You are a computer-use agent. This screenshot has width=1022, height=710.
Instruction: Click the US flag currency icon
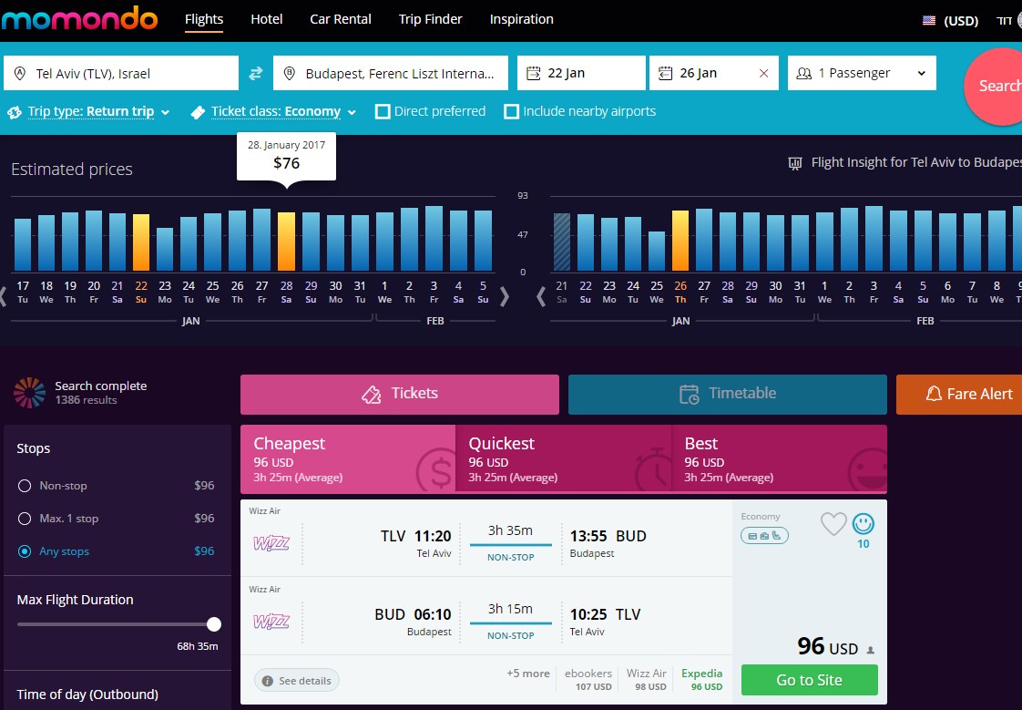tap(929, 20)
